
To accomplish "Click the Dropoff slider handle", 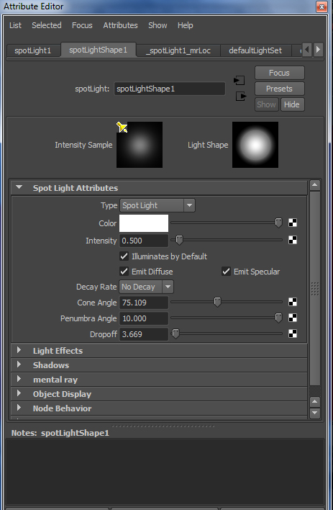I will click(175, 334).
